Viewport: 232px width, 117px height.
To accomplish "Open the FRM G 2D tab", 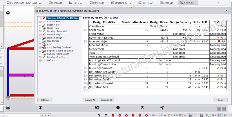I will pyautogui.click(x=76, y=3).
